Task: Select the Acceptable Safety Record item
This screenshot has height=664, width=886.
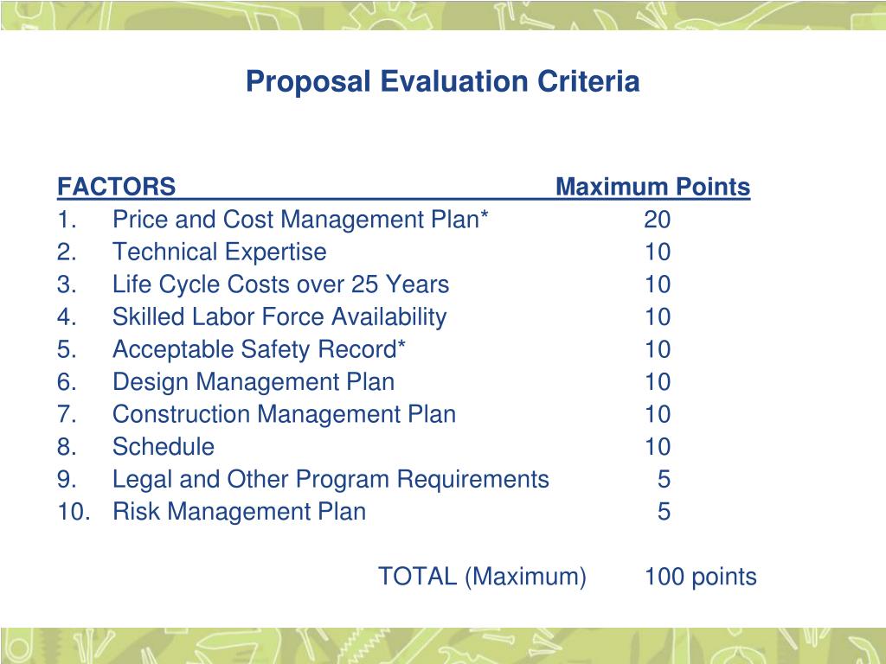Action: click(259, 349)
